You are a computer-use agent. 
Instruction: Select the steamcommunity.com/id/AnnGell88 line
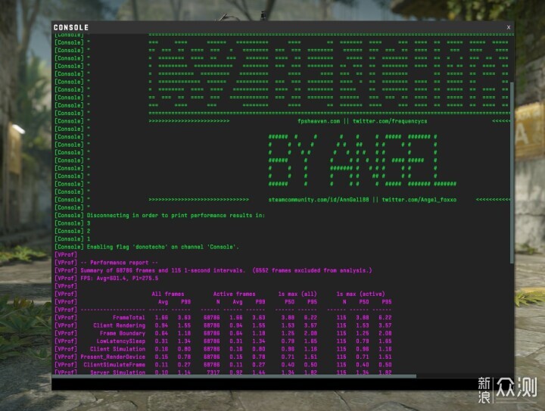[362, 200]
